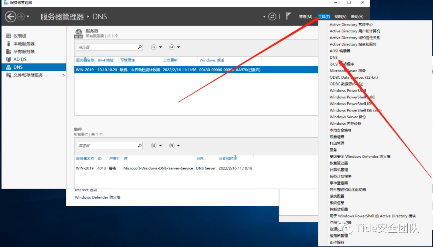Sort events by 日志 column
The width and height of the screenshot is (433, 247).
200,159
